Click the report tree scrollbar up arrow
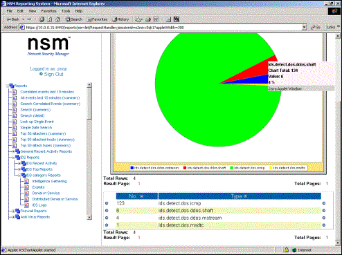 coord(89,85)
